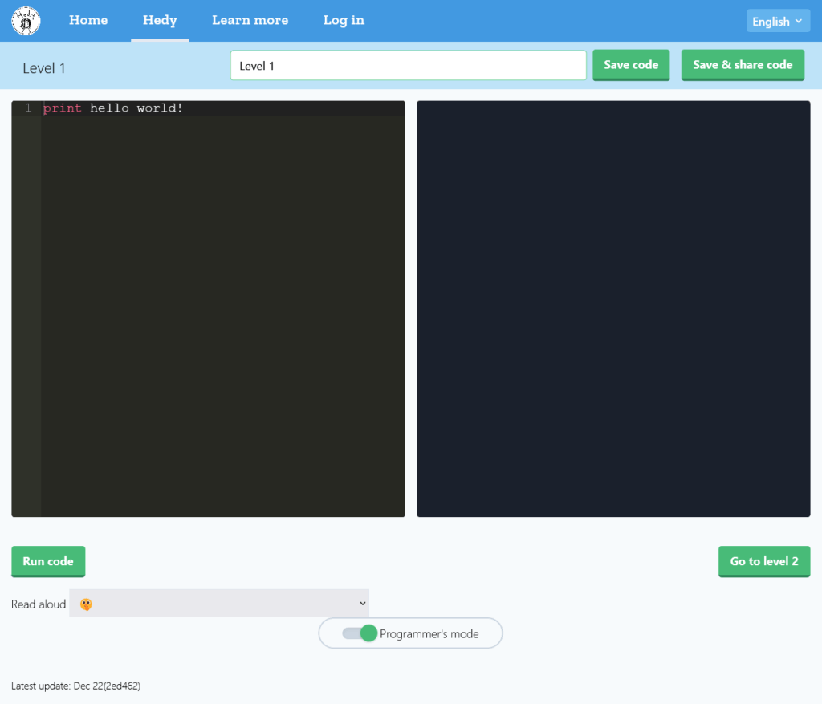Image resolution: width=822 pixels, height=704 pixels.
Task: Click line number 1 in editor gutter
Action: [28, 108]
